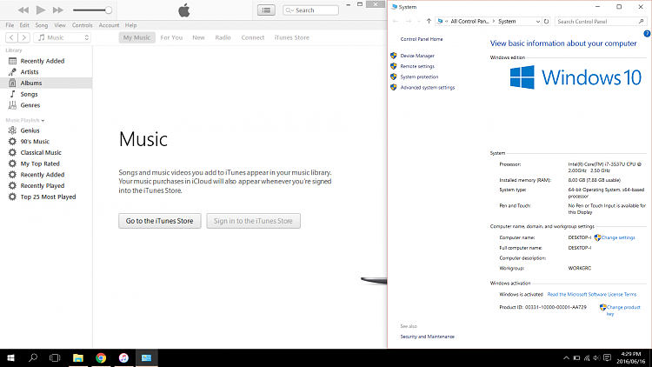Screen dimensions: 652x367
Task: Go back with iTunes back arrow
Action: point(11,37)
